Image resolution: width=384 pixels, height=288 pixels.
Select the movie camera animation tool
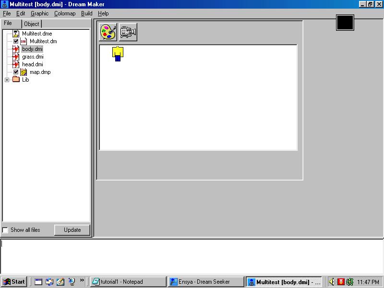tap(128, 32)
